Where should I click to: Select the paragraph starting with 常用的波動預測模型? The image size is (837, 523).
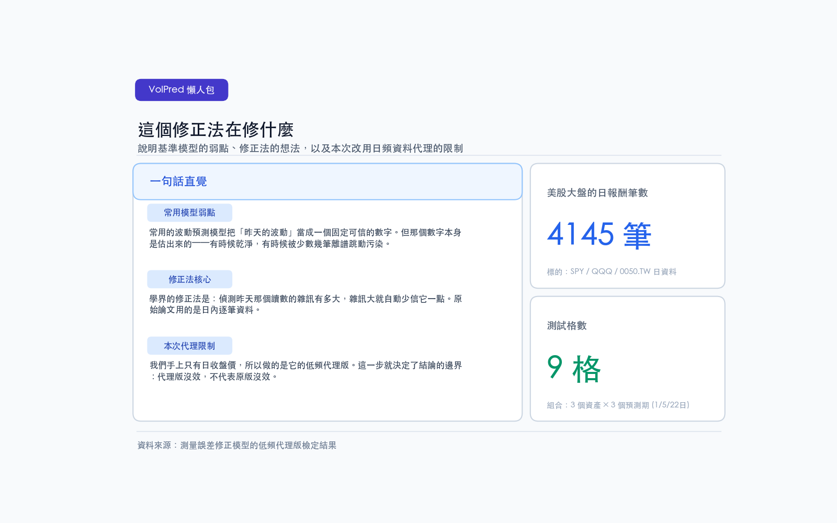coord(306,238)
